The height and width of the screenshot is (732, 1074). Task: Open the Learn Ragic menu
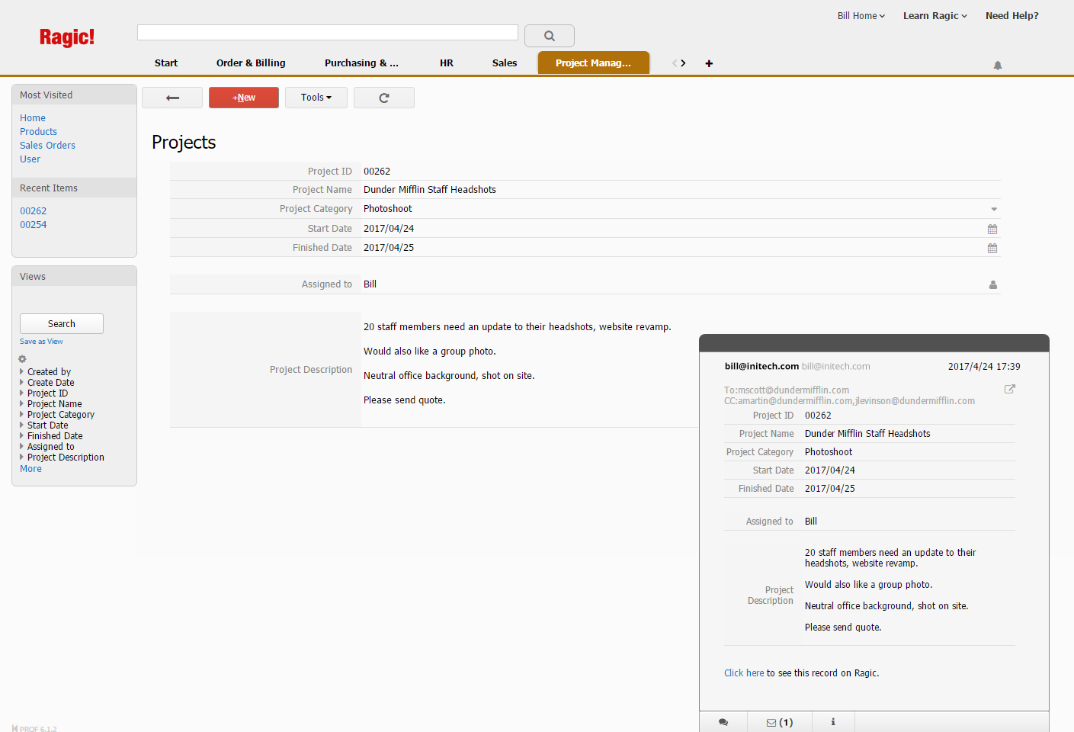point(935,16)
